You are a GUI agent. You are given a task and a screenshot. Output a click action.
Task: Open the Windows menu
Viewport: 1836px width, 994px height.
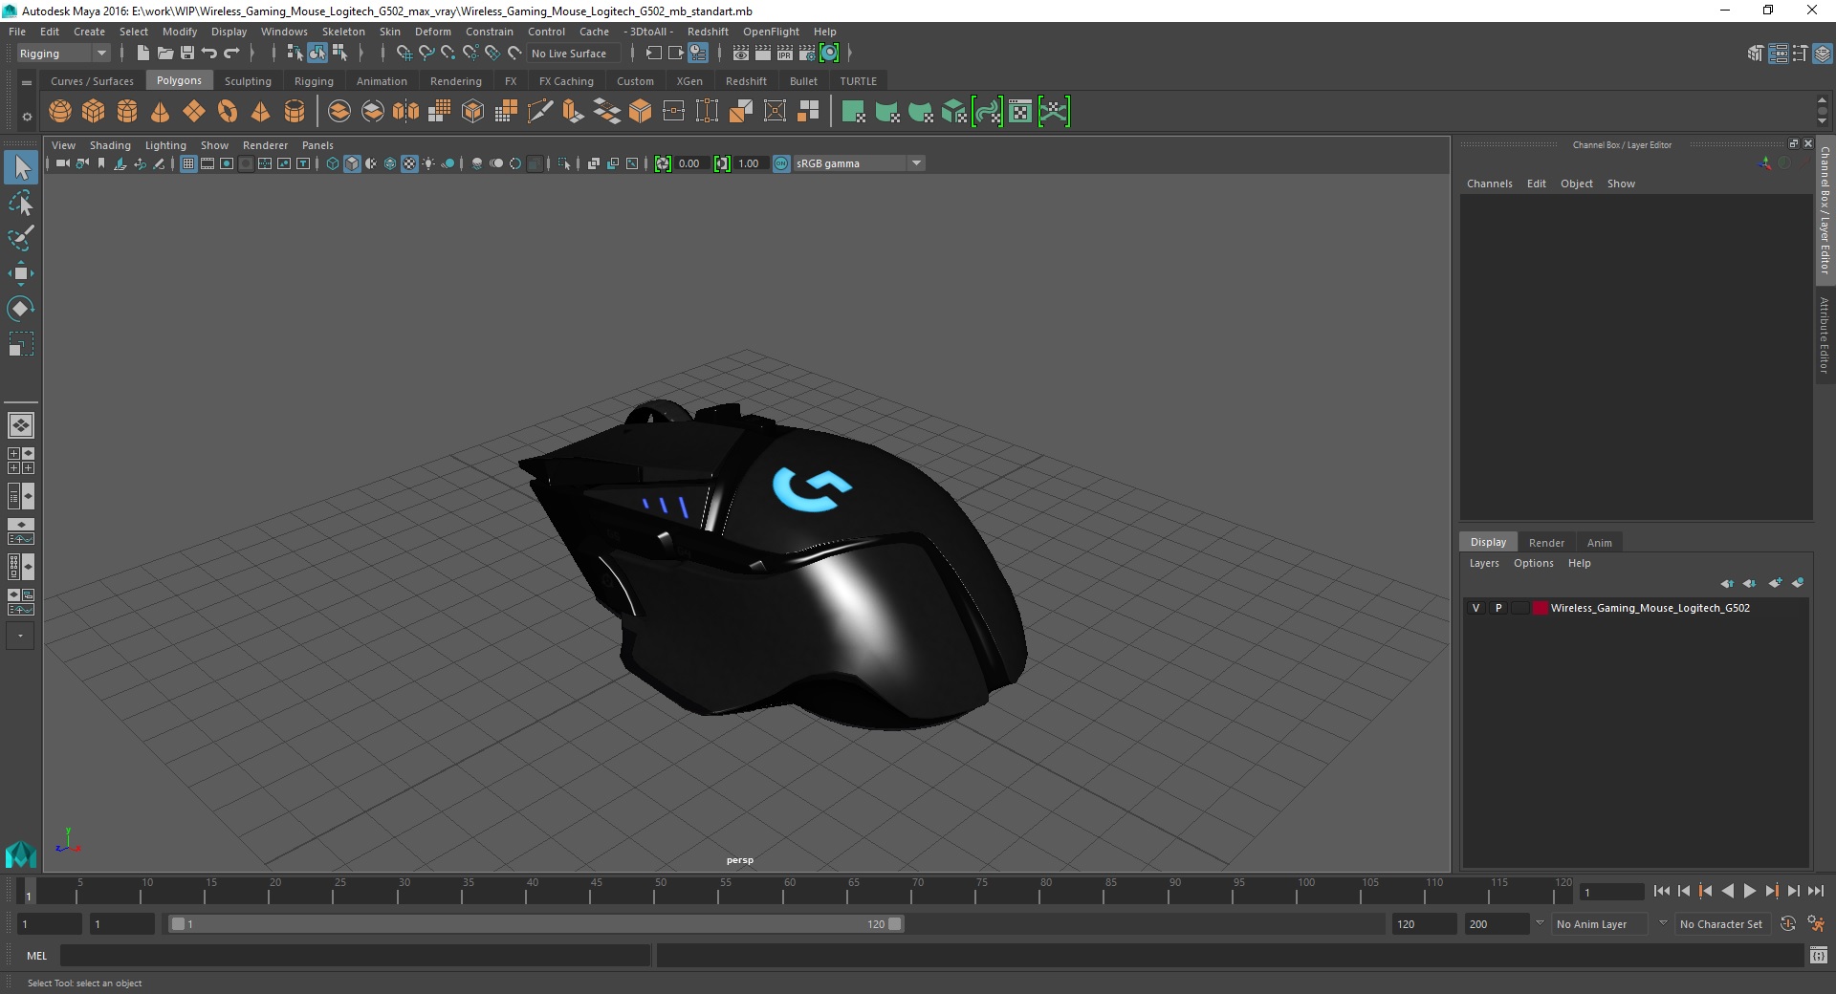284,32
